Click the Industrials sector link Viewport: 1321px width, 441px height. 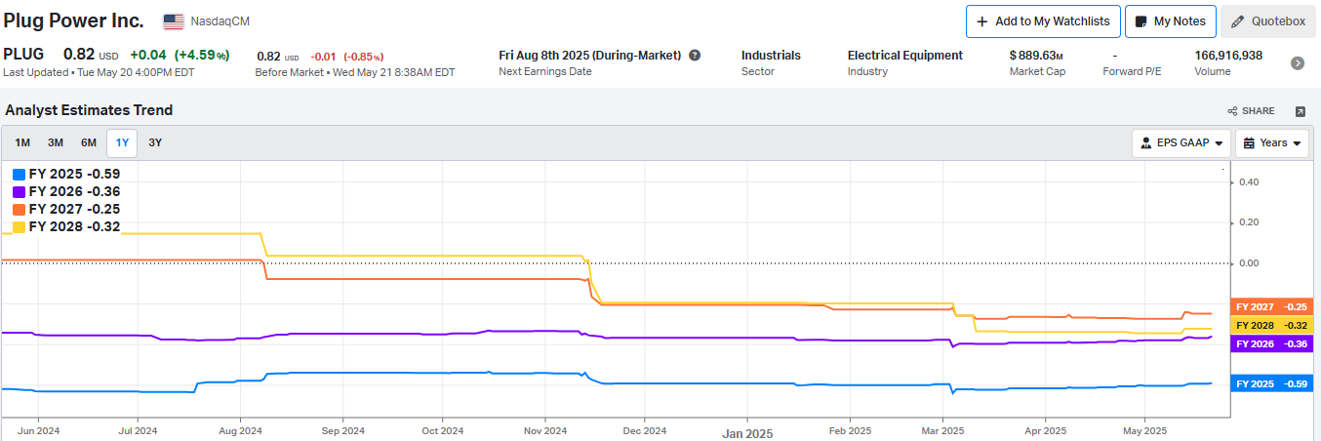tap(771, 56)
